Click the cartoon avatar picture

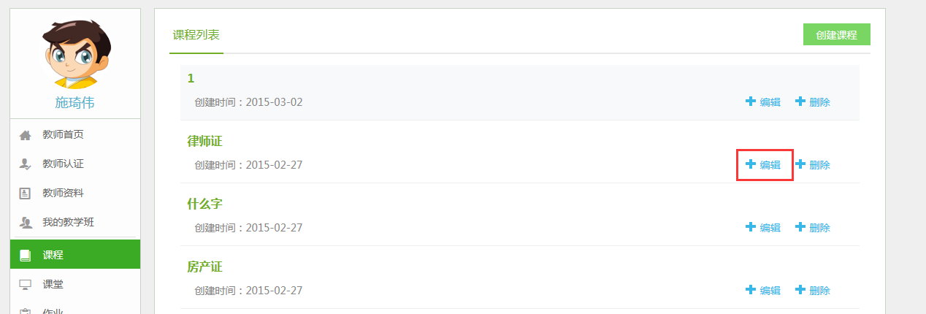75,53
